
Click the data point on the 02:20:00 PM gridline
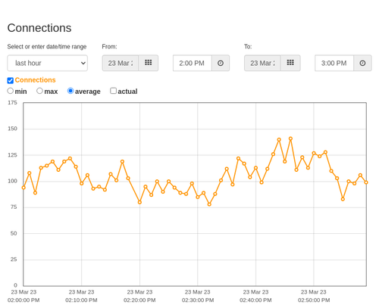click(x=139, y=202)
